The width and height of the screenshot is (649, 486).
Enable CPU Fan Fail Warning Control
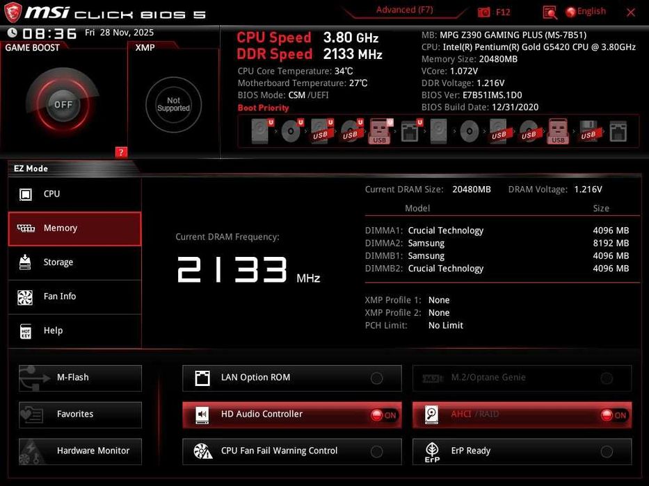point(291,451)
